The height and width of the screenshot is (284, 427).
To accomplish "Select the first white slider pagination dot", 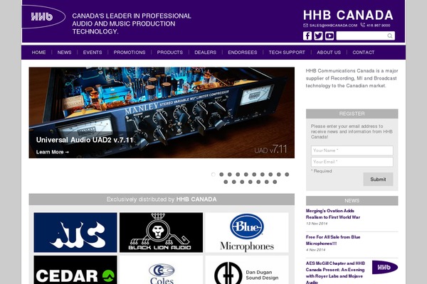I will pyautogui.click(x=213, y=175).
